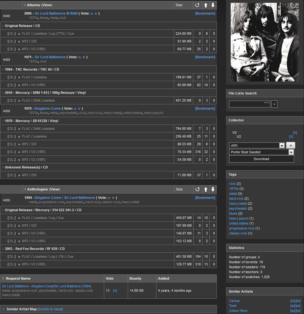The image size is (304, 314).
Task: Hide the 1970 Kingdom Come group
Action: 6,111
